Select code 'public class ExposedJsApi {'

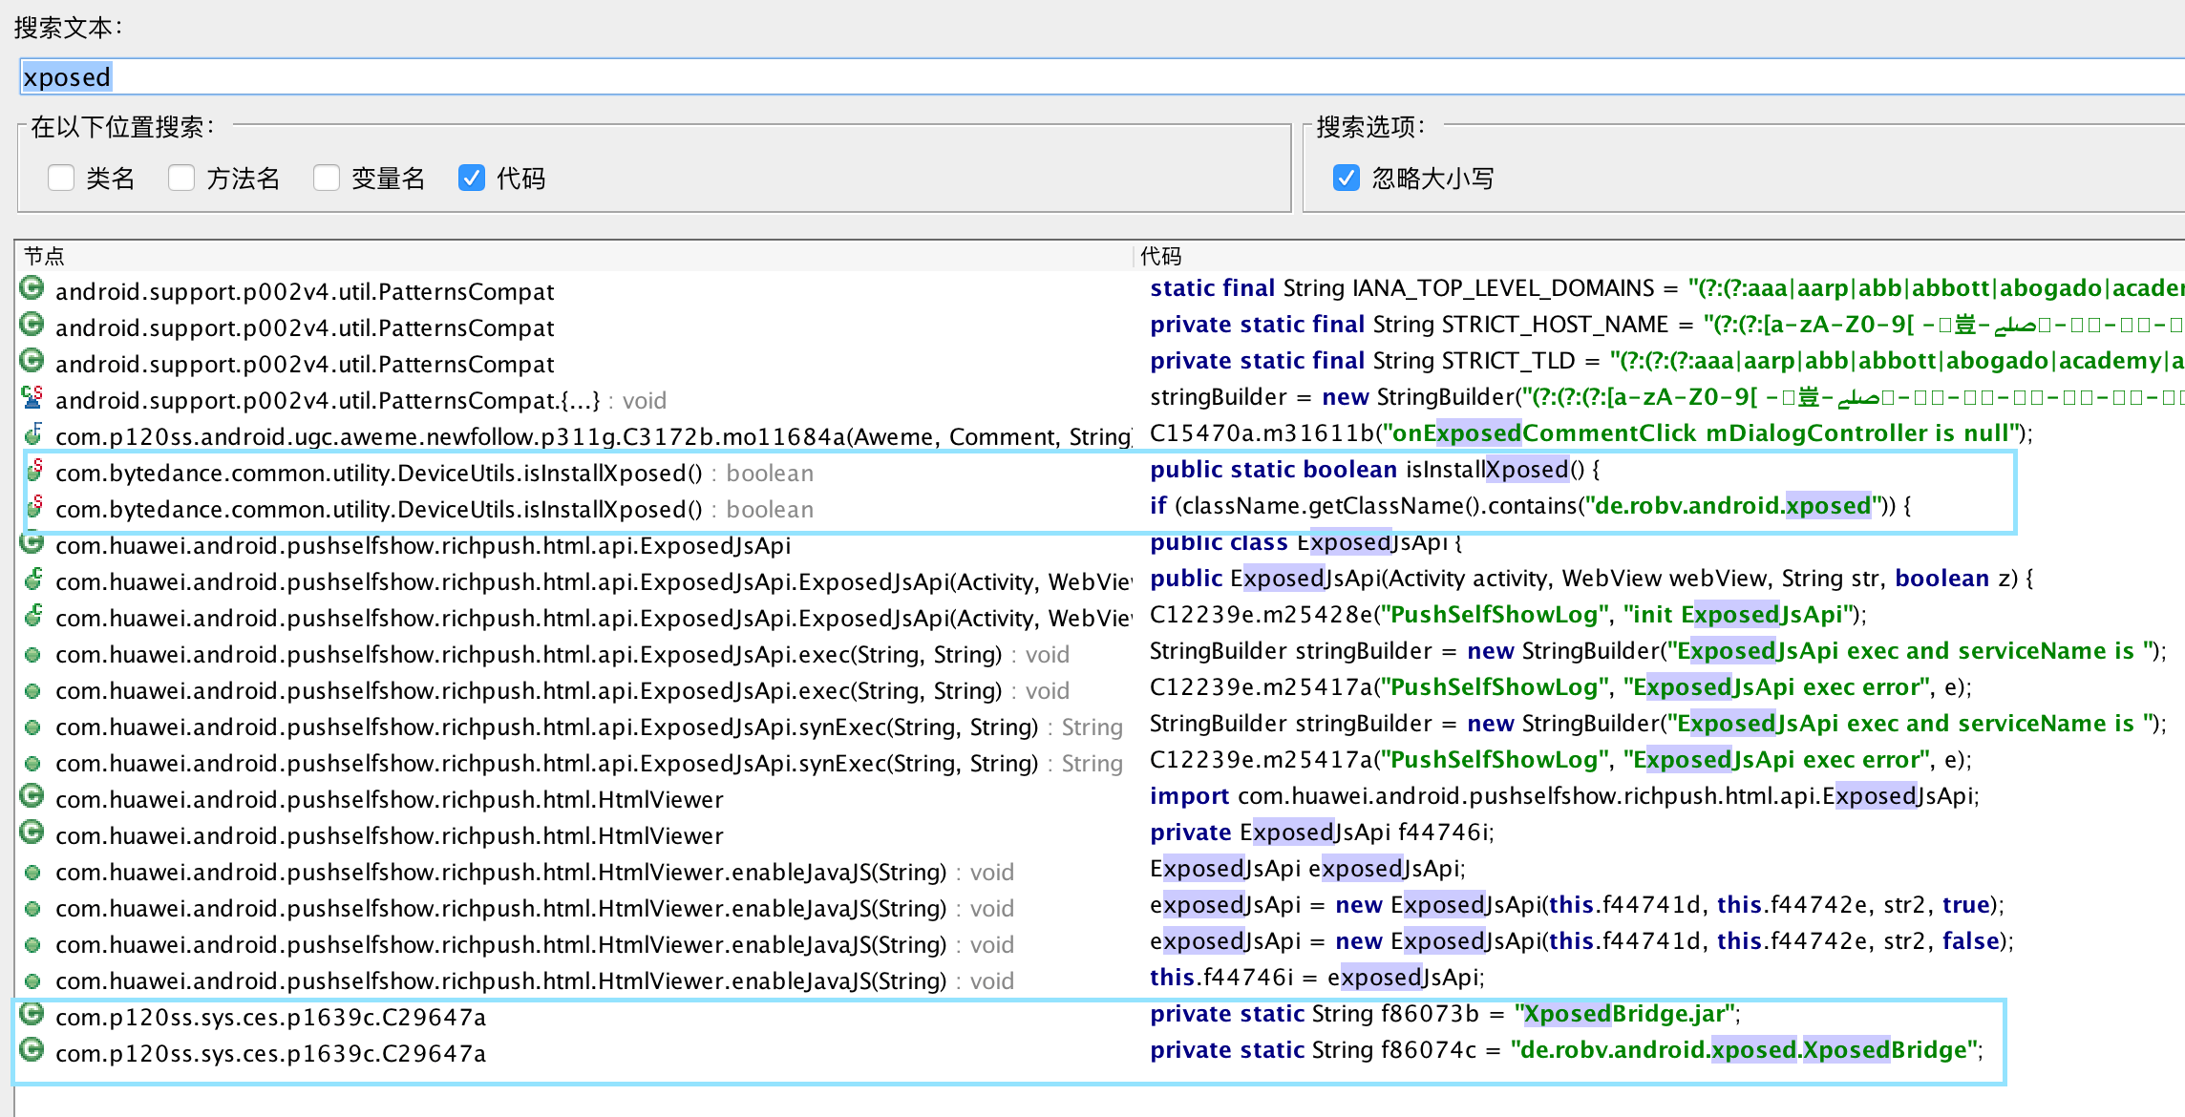point(1306,543)
